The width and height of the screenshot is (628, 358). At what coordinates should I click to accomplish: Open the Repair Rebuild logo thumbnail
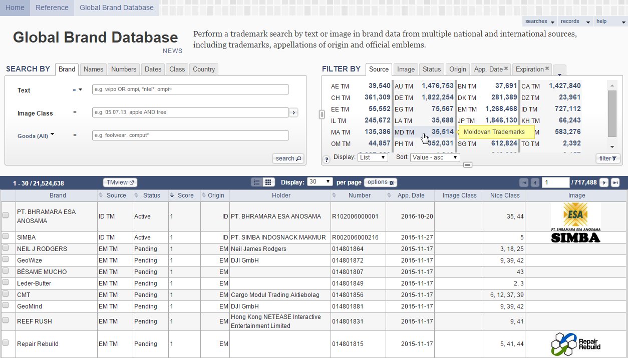click(576, 344)
